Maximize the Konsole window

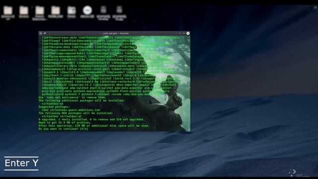tap(184, 33)
